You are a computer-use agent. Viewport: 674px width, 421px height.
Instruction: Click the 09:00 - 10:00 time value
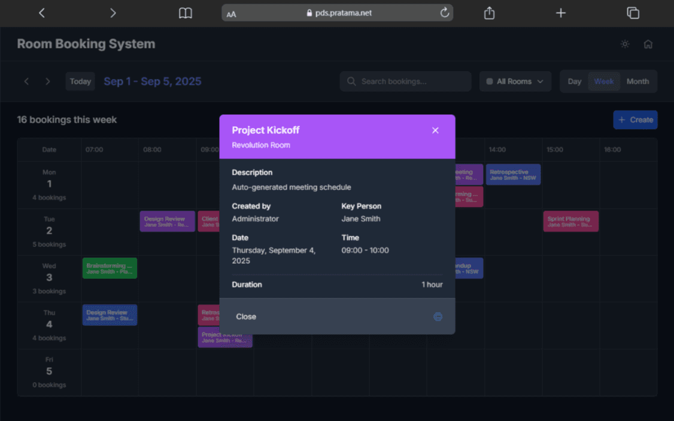(365, 250)
